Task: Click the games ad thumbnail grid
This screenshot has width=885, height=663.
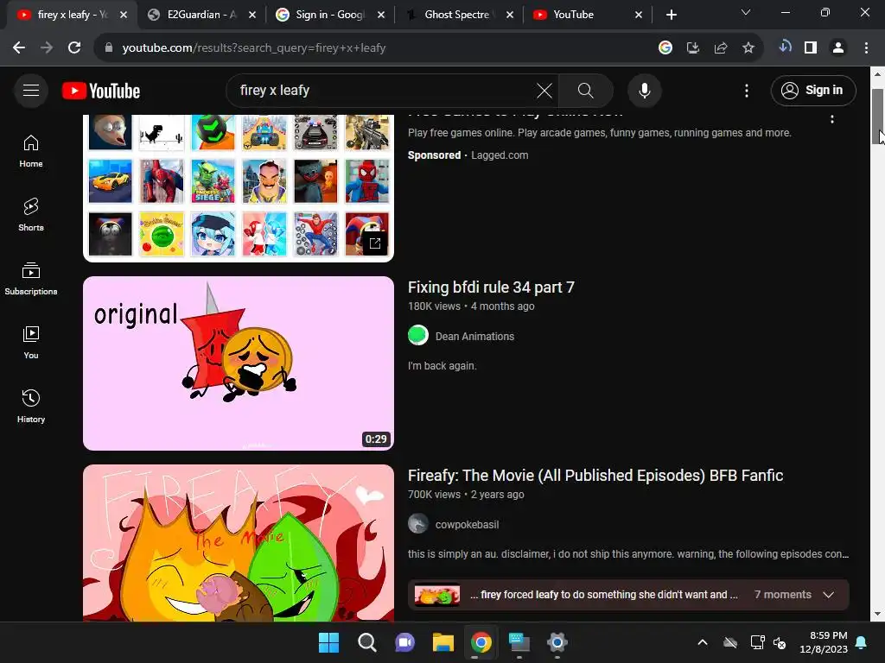Action: (x=239, y=187)
